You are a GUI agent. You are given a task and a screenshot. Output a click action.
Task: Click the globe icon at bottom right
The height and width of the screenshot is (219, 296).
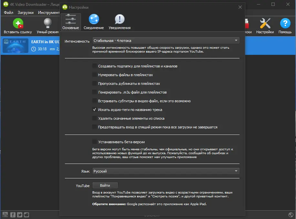(x=290, y=214)
